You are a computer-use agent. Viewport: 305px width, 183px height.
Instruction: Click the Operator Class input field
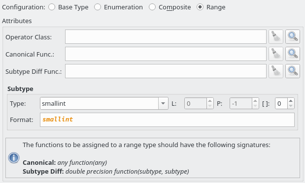pyautogui.click(x=166, y=37)
